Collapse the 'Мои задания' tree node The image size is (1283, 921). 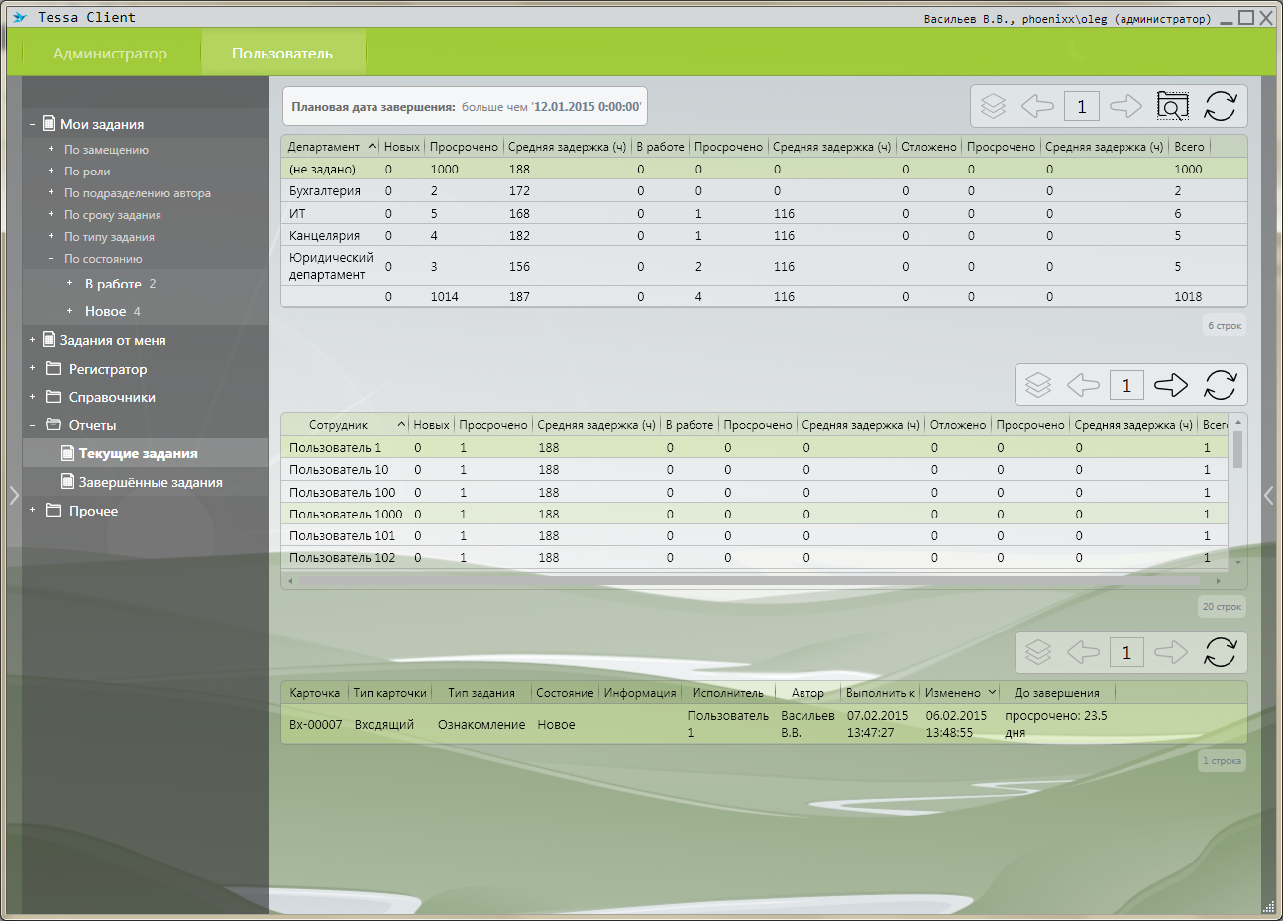[32, 125]
